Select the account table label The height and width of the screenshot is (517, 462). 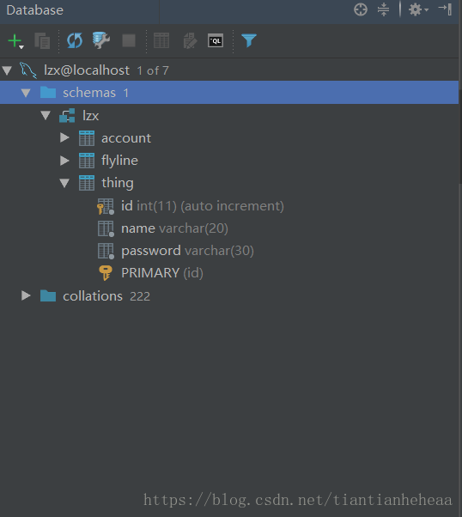[126, 138]
